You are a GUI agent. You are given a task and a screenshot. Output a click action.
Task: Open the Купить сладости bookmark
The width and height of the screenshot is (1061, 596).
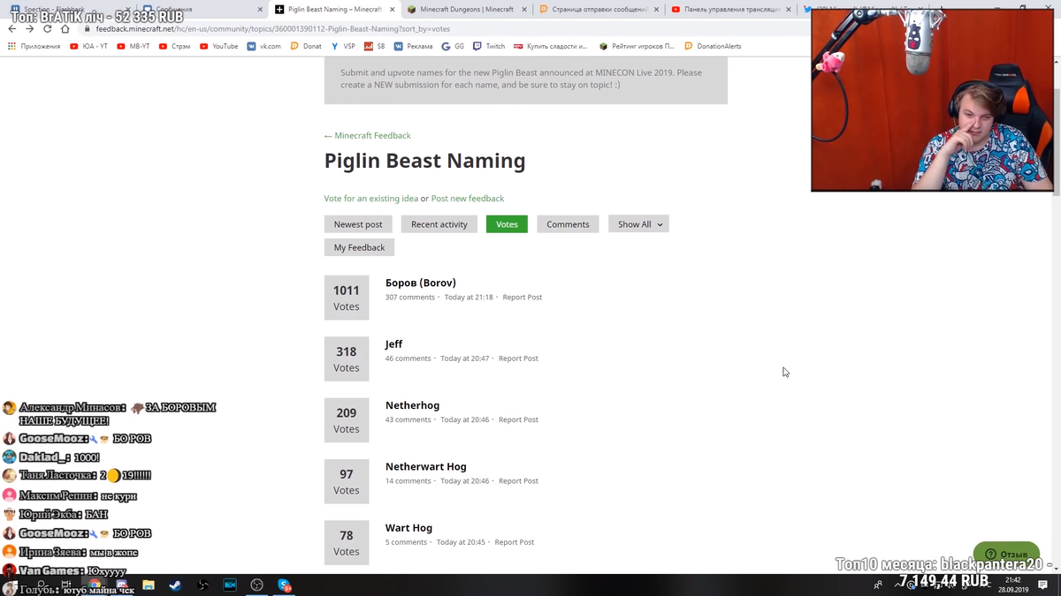(x=550, y=46)
